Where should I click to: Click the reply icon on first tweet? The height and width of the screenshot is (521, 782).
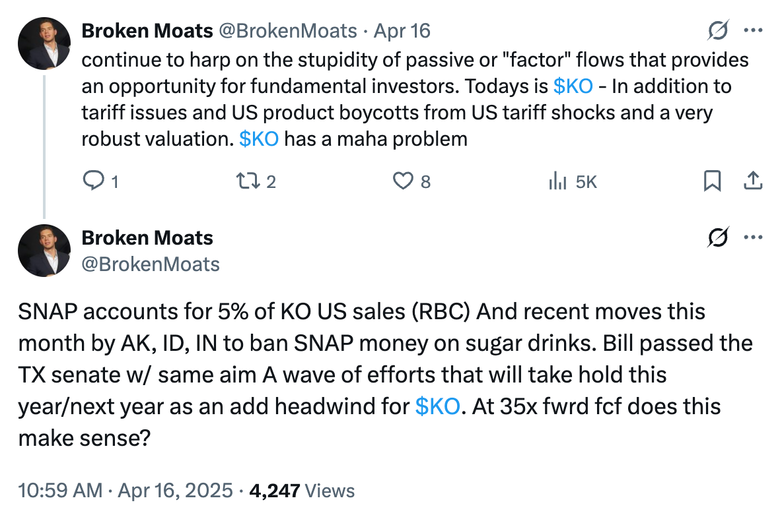click(x=93, y=181)
